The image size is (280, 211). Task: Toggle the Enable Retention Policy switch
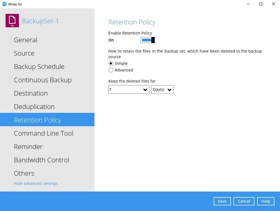tap(147, 40)
